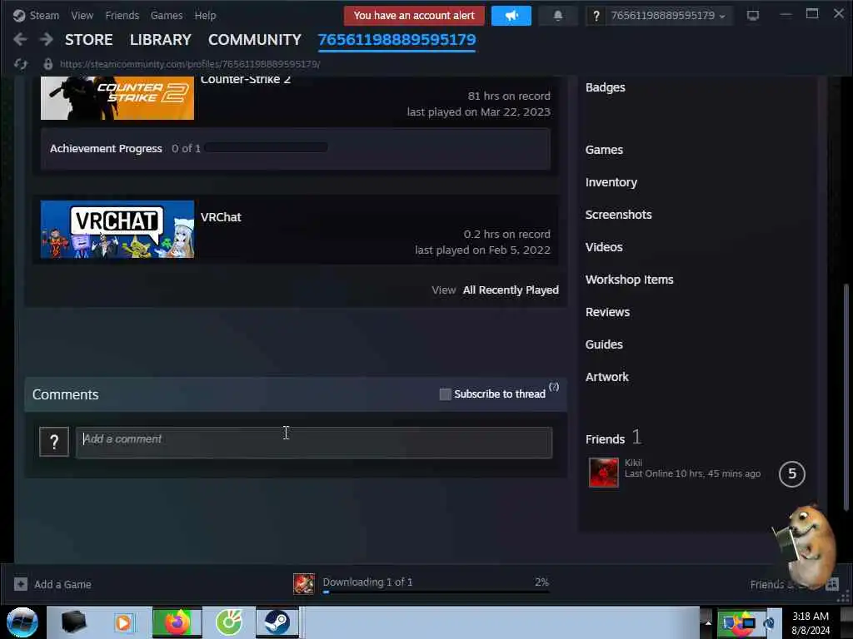Click the download progress bar
The height and width of the screenshot is (639, 853).
click(x=436, y=592)
